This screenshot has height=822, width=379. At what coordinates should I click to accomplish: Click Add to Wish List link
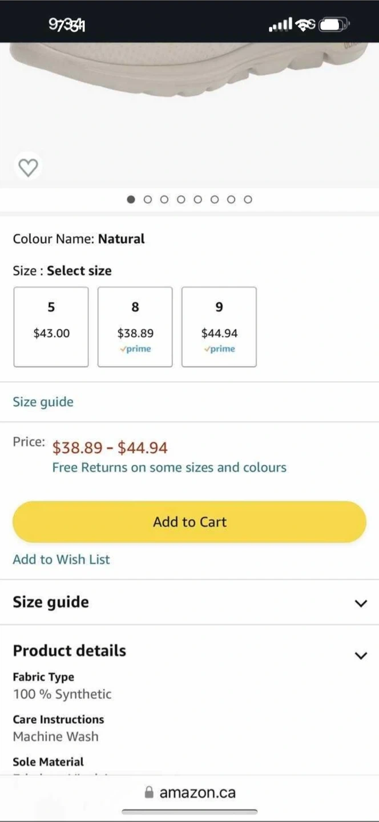(x=61, y=559)
